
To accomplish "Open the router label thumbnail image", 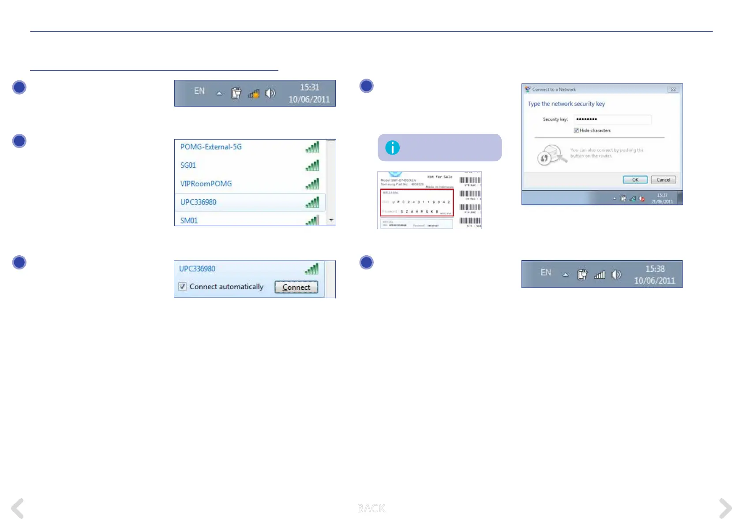I will [429, 200].
